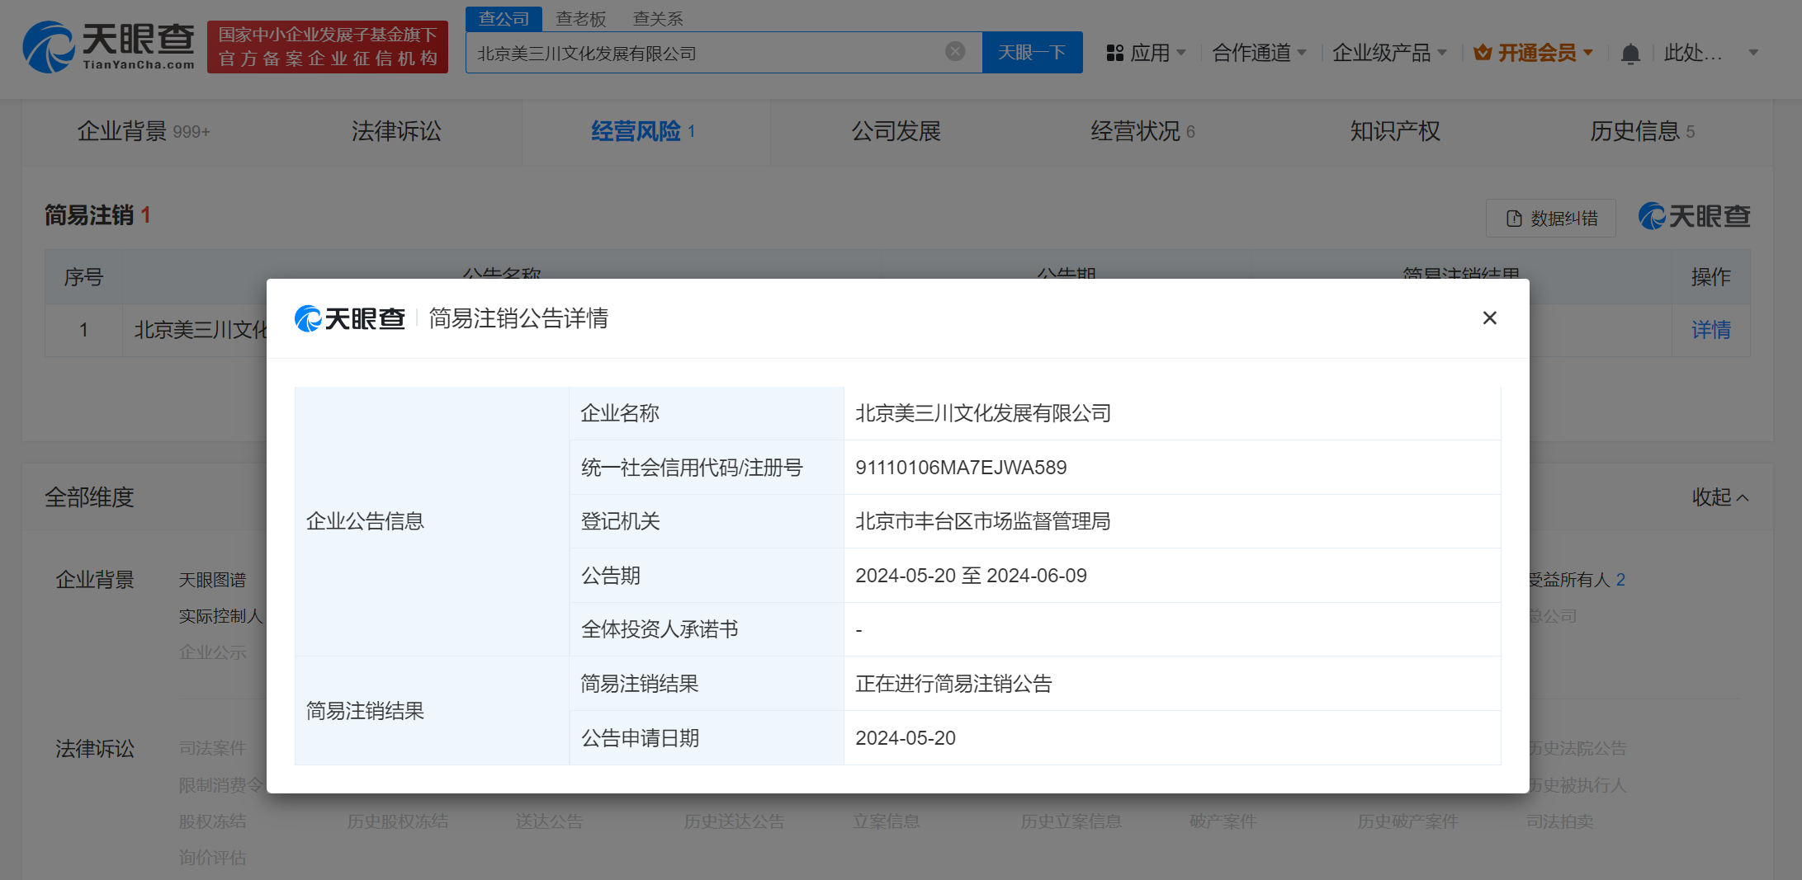Image resolution: width=1802 pixels, height=880 pixels.
Task: Click the 破产案件 item
Action: (x=1223, y=821)
